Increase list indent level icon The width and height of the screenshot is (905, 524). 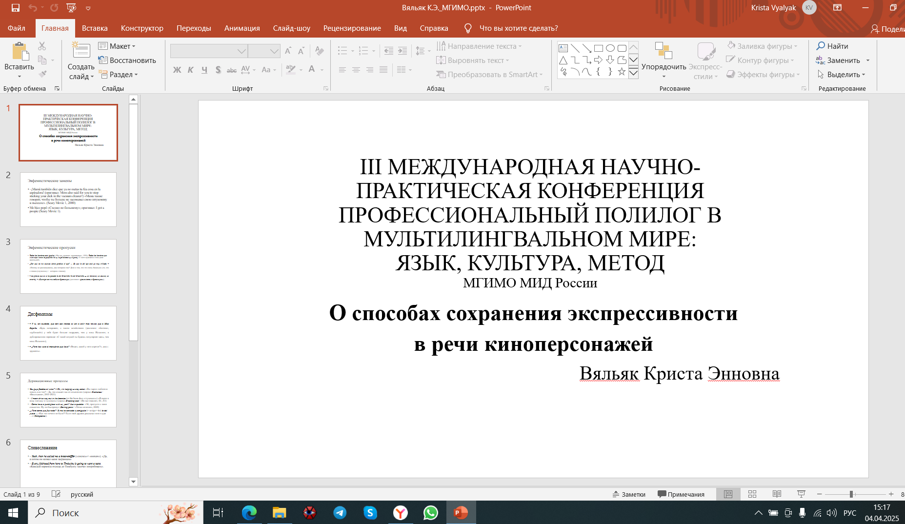[x=402, y=51]
